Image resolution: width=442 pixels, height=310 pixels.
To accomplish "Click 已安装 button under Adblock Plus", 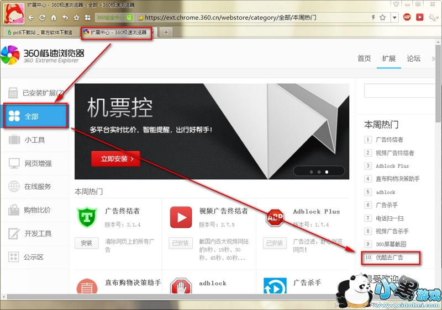I will (x=275, y=243).
